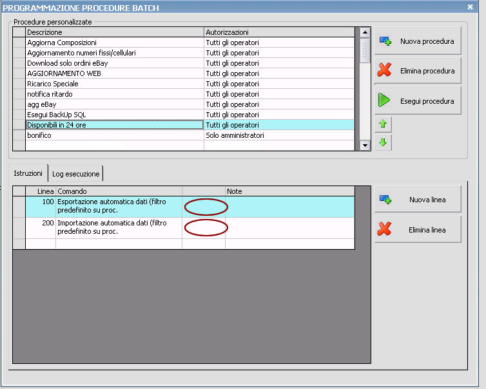Click the Note cell of line 200
The width and height of the screenshot is (486, 389).
coord(290,228)
